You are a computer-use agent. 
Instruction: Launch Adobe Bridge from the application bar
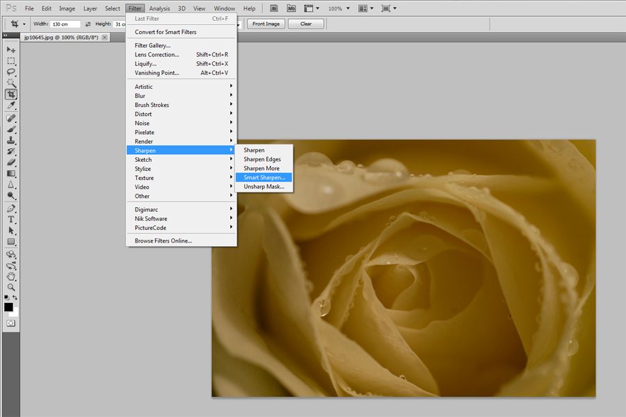[x=274, y=8]
